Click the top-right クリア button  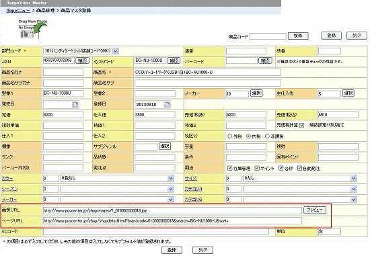pos(357,36)
